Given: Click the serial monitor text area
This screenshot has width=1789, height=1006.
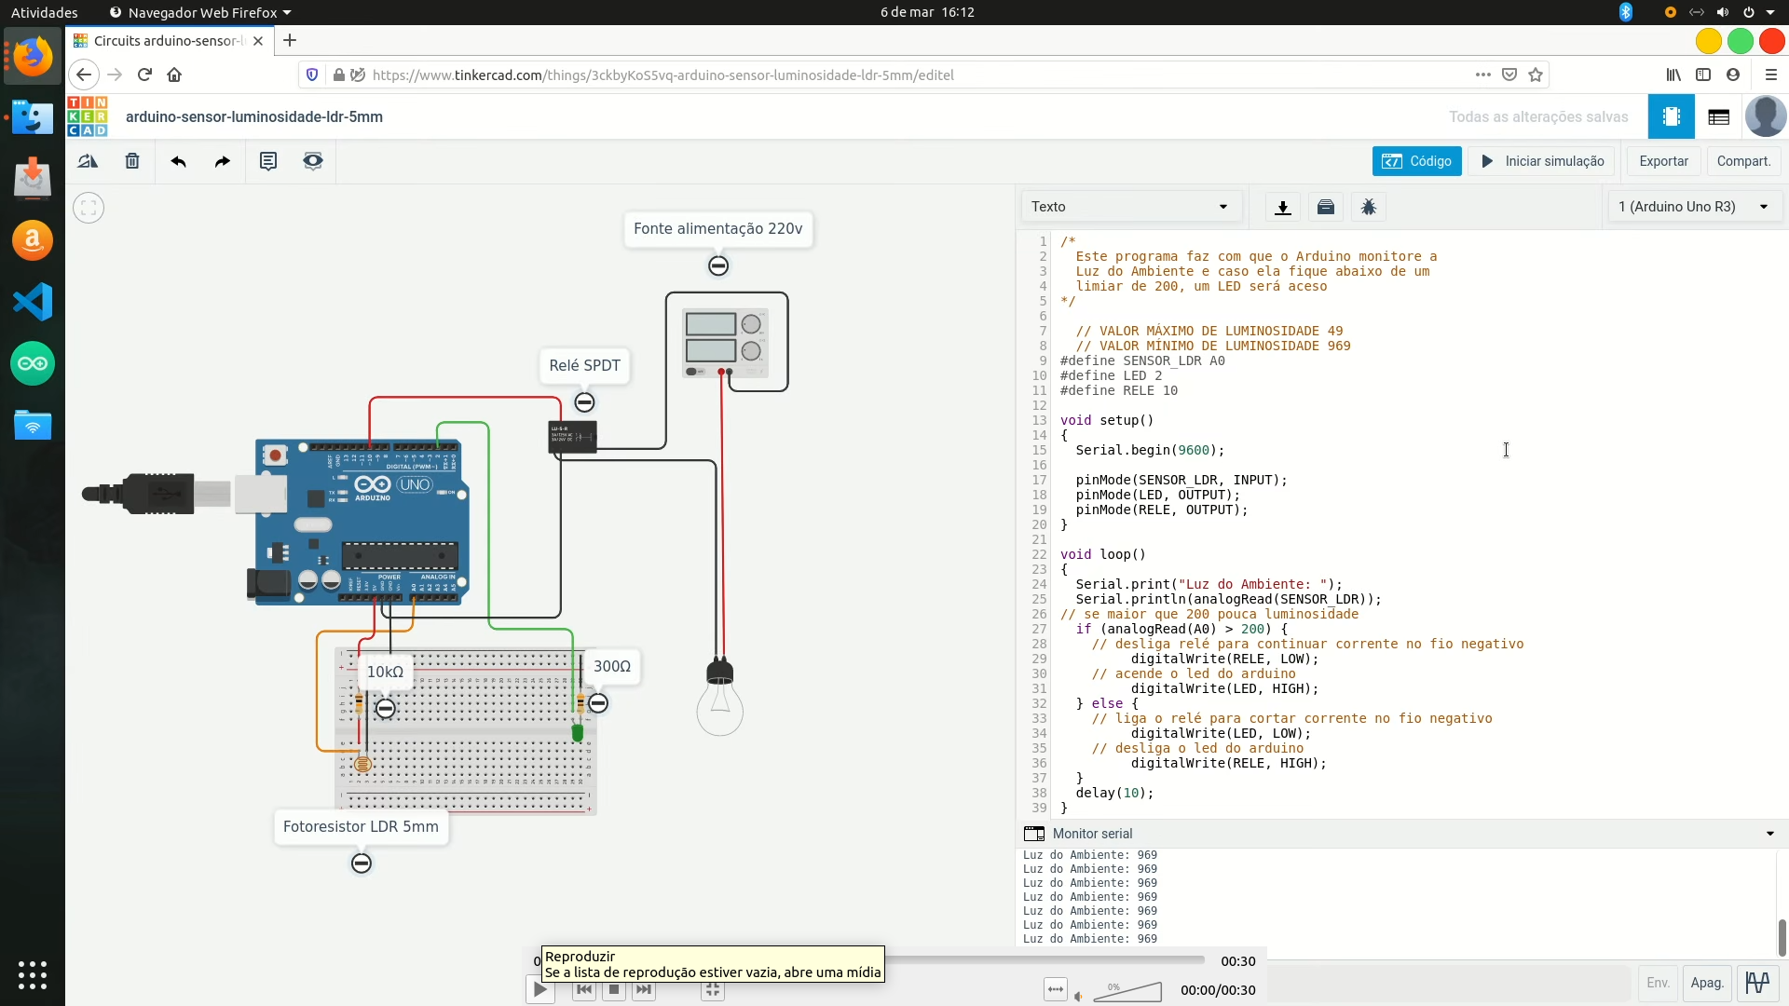Looking at the screenshot, I should tap(1304, 894).
